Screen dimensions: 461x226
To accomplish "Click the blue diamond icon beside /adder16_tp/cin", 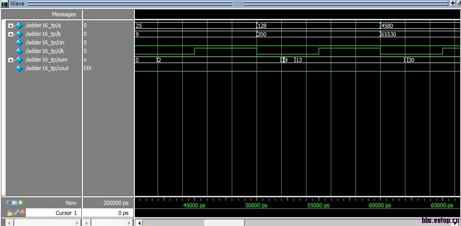I will click(19, 42).
